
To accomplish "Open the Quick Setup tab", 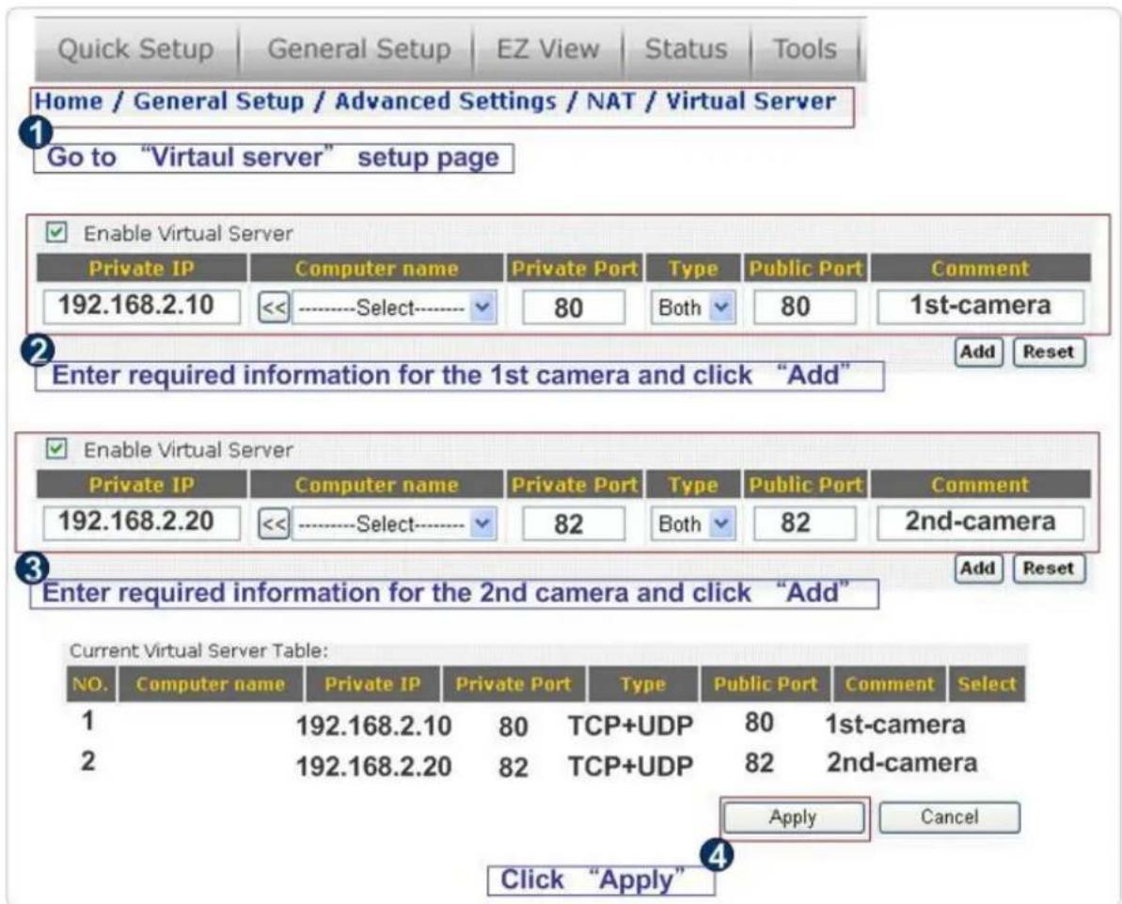I will (x=136, y=50).
